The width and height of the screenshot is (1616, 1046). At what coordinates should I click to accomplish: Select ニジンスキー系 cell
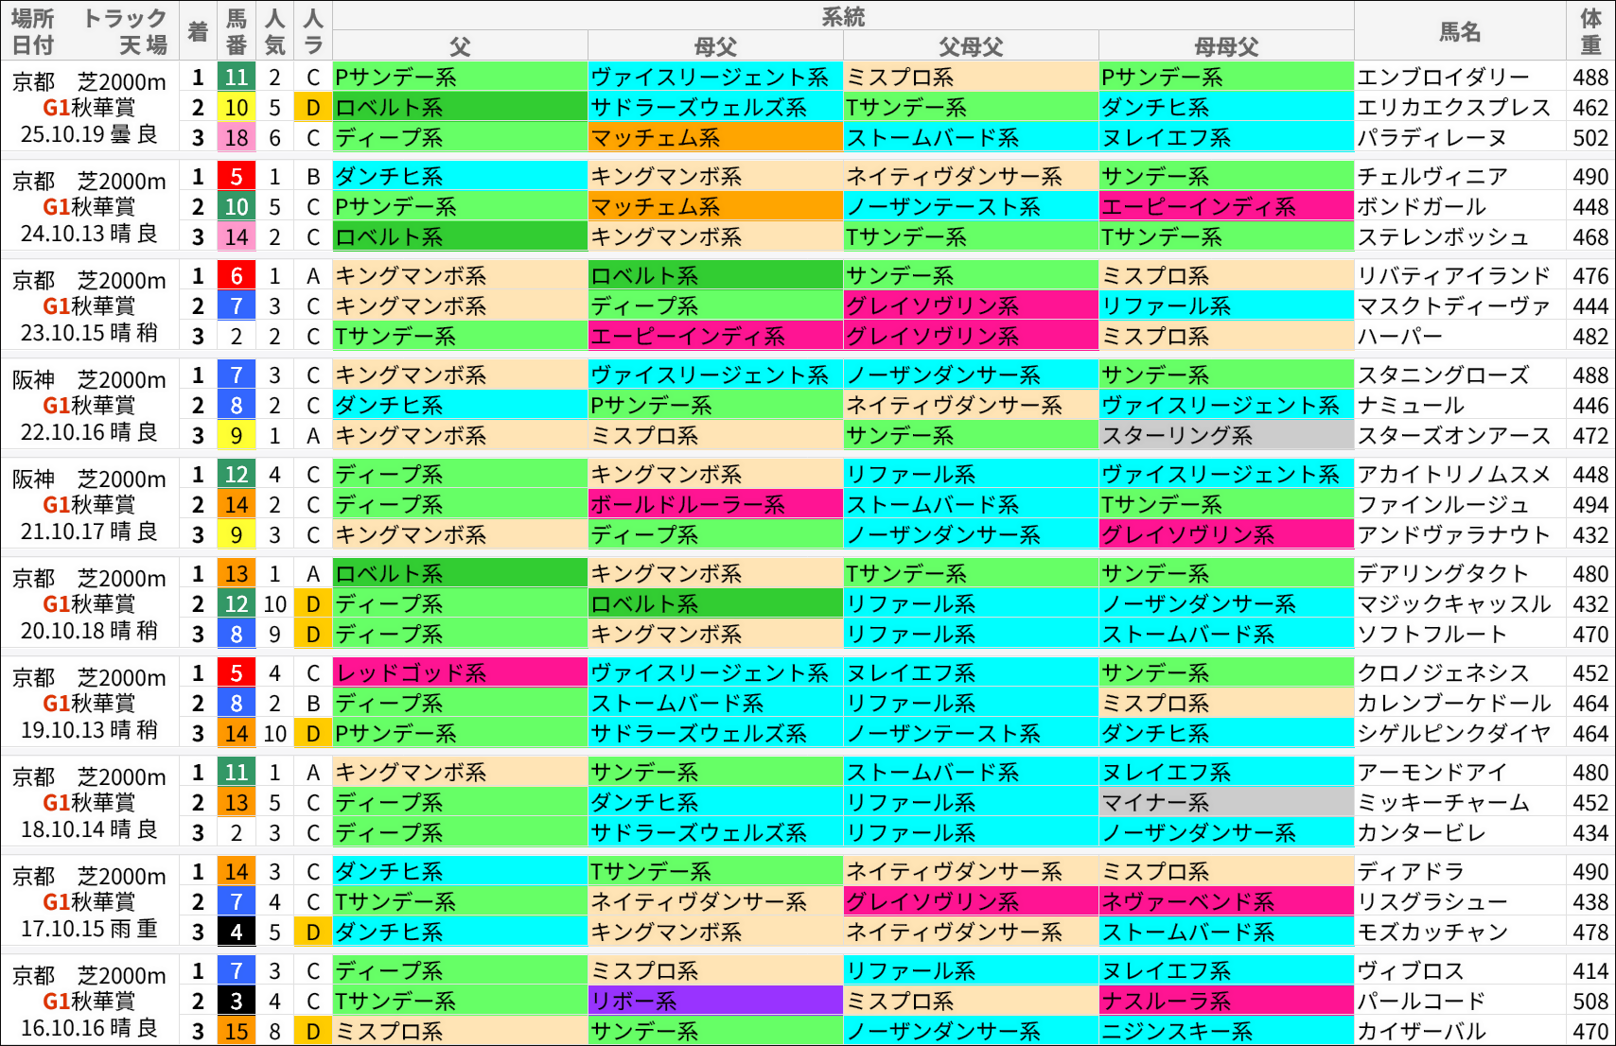pos(1226,1032)
